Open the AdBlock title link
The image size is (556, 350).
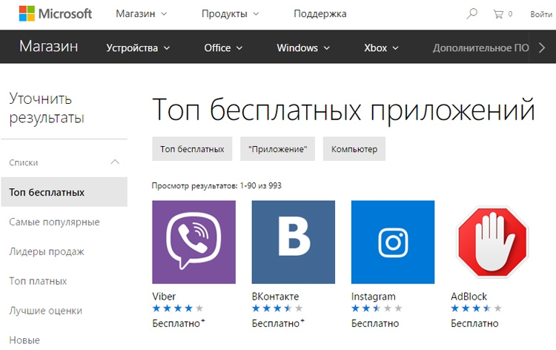(469, 296)
